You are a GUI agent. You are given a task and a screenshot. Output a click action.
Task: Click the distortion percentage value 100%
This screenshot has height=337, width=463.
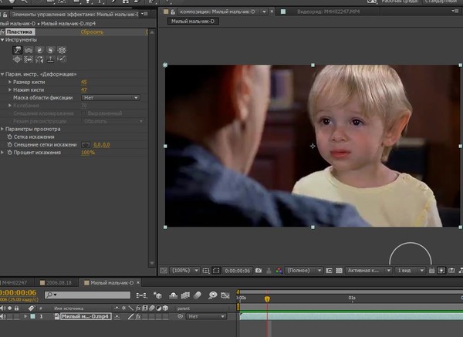click(88, 153)
